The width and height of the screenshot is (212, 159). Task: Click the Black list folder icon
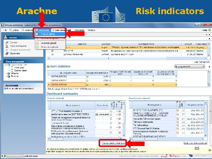pyautogui.click(x=9, y=76)
